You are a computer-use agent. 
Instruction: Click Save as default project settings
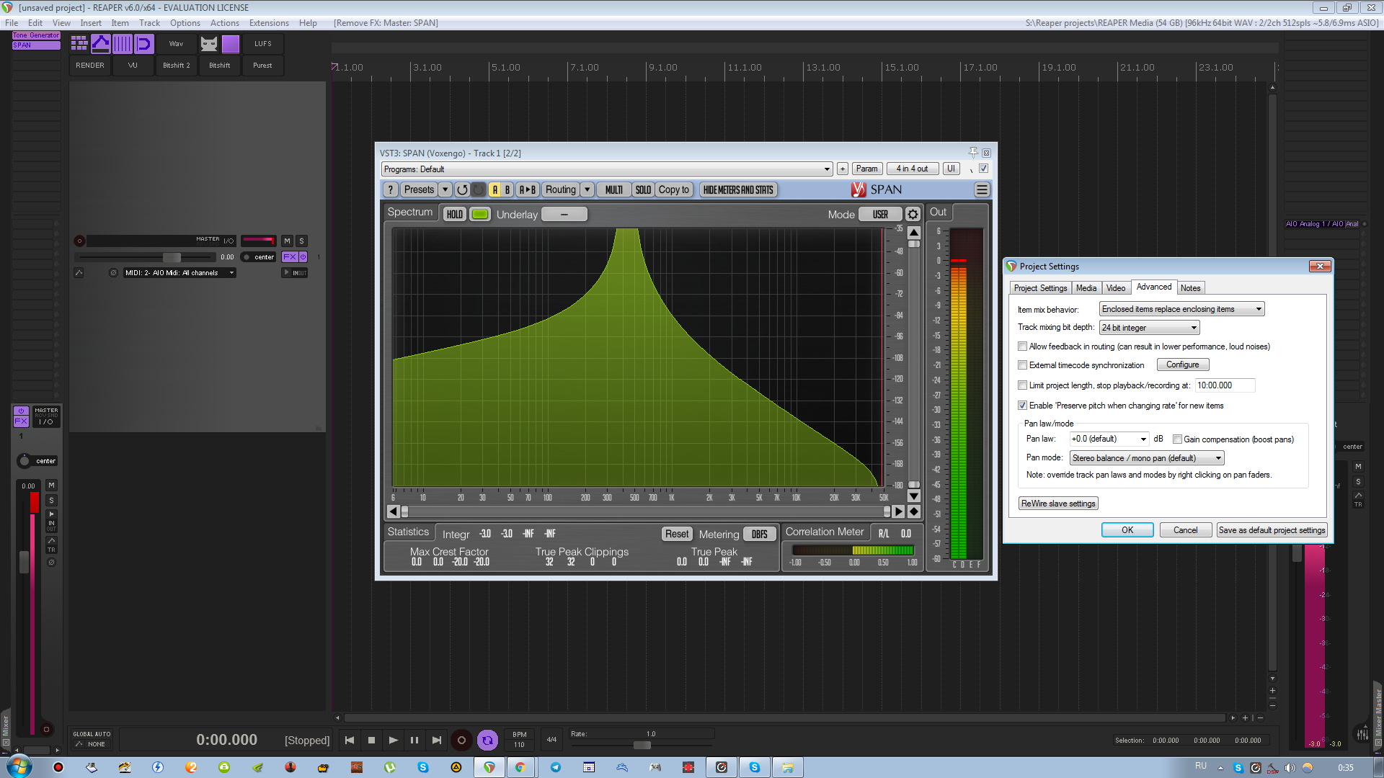click(1272, 530)
